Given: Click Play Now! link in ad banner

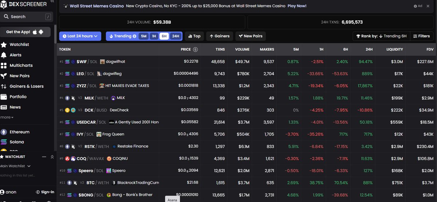Looking at the screenshot, I should coord(297,6).
